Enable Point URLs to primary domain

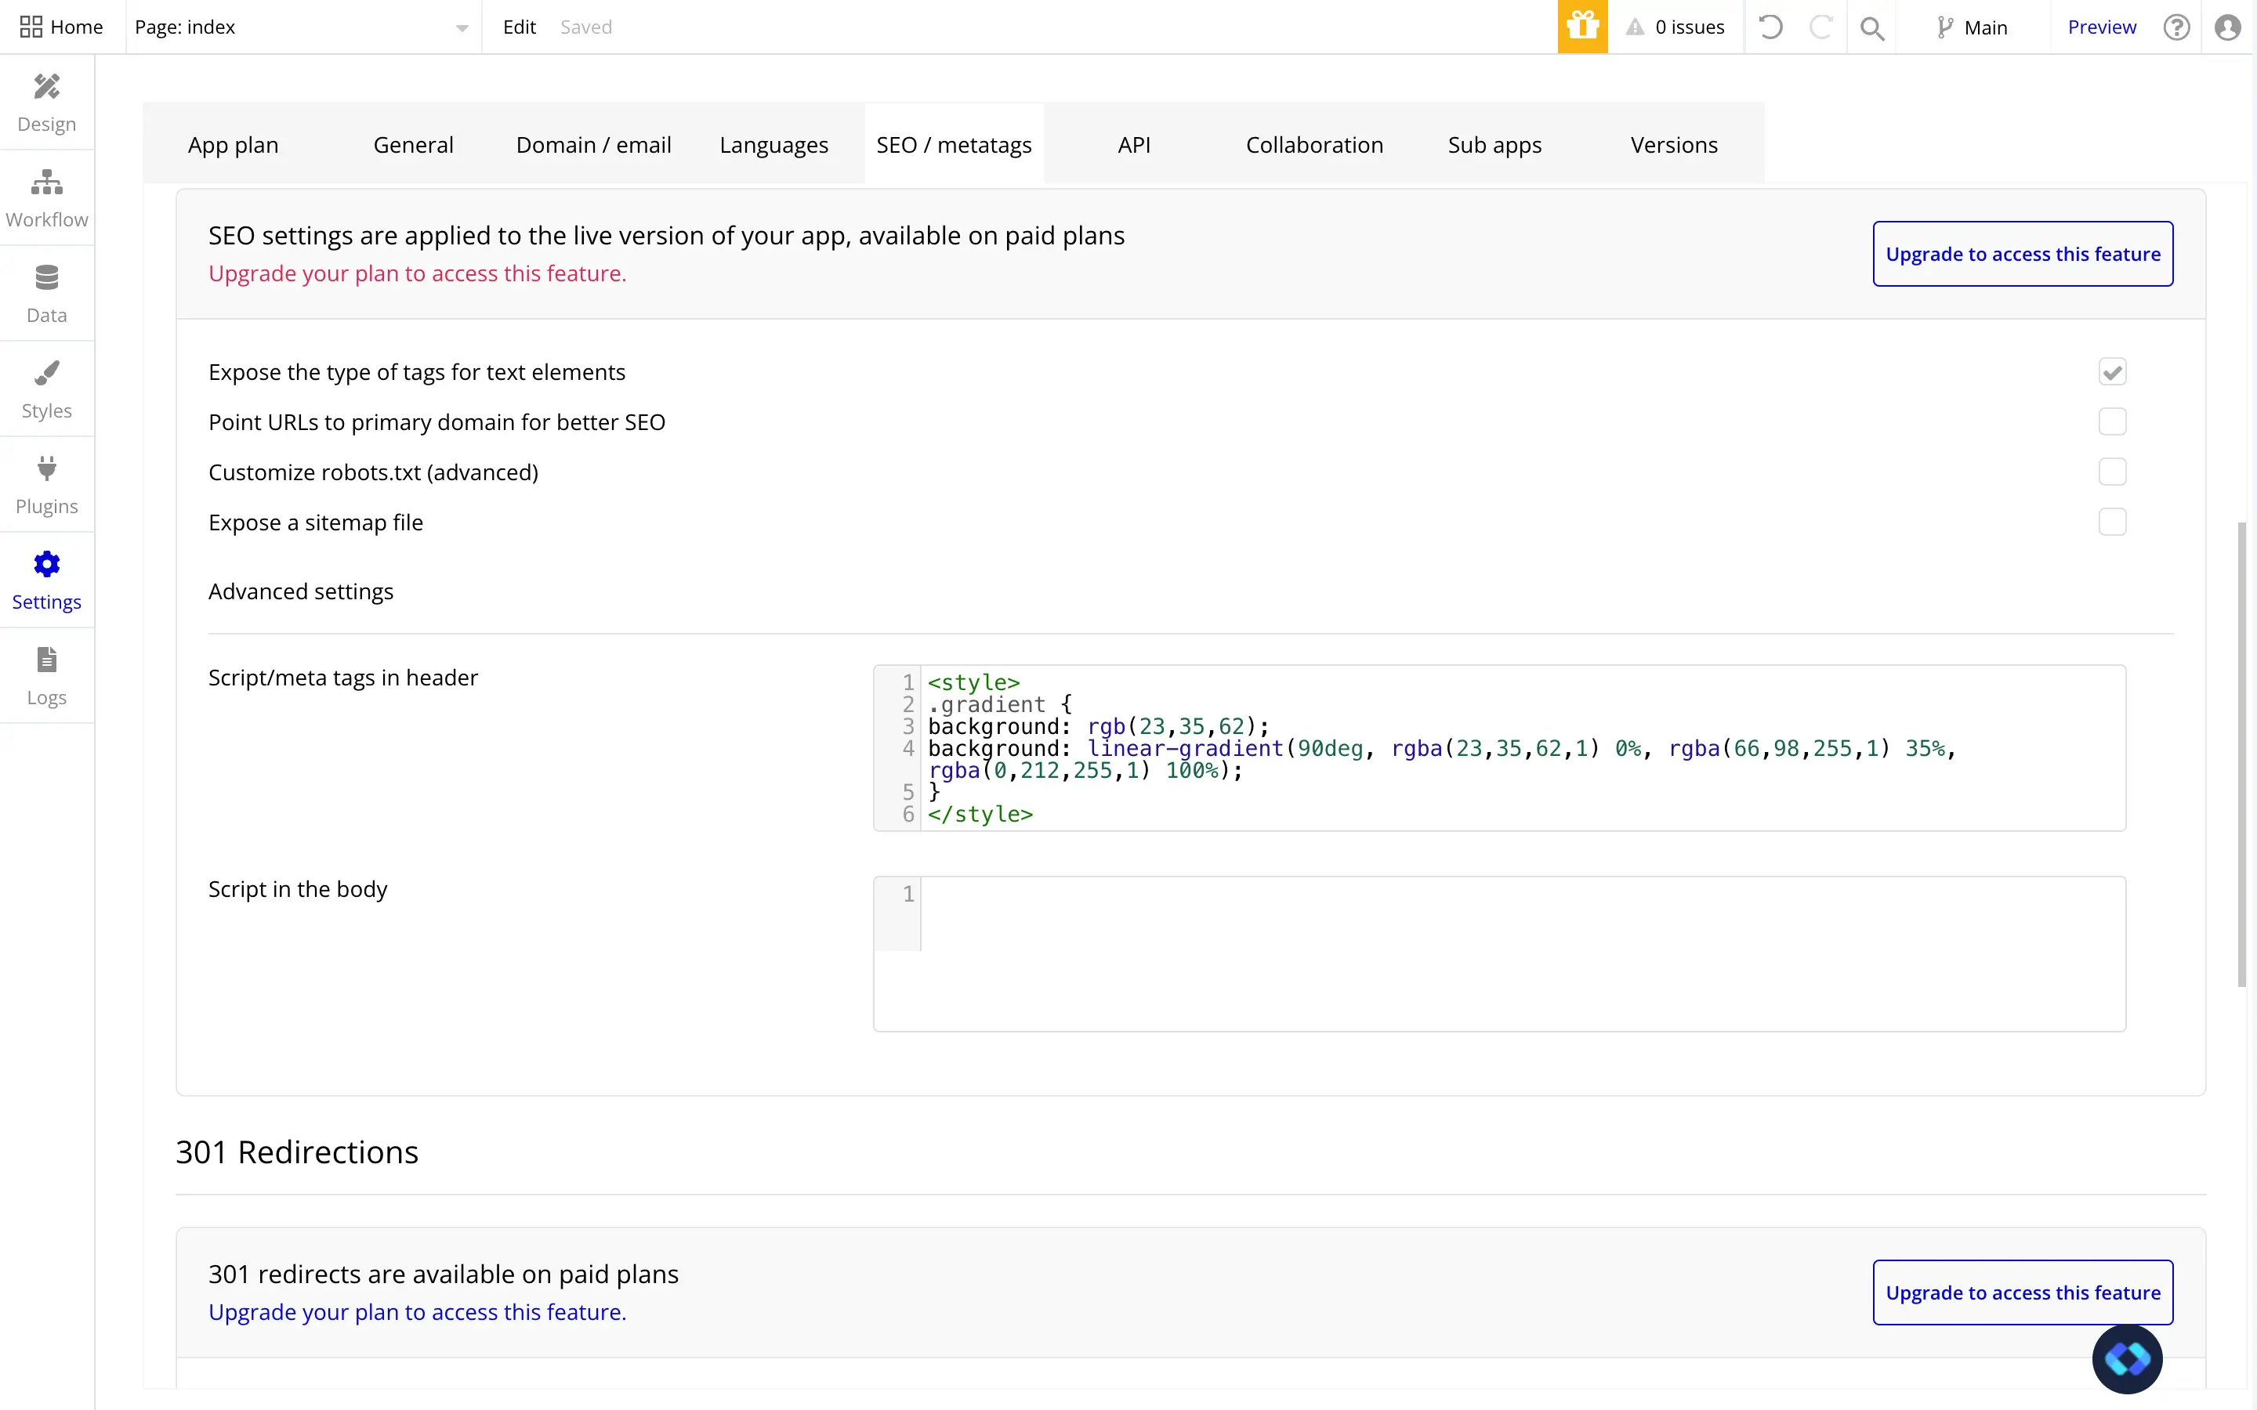(x=2111, y=422)
